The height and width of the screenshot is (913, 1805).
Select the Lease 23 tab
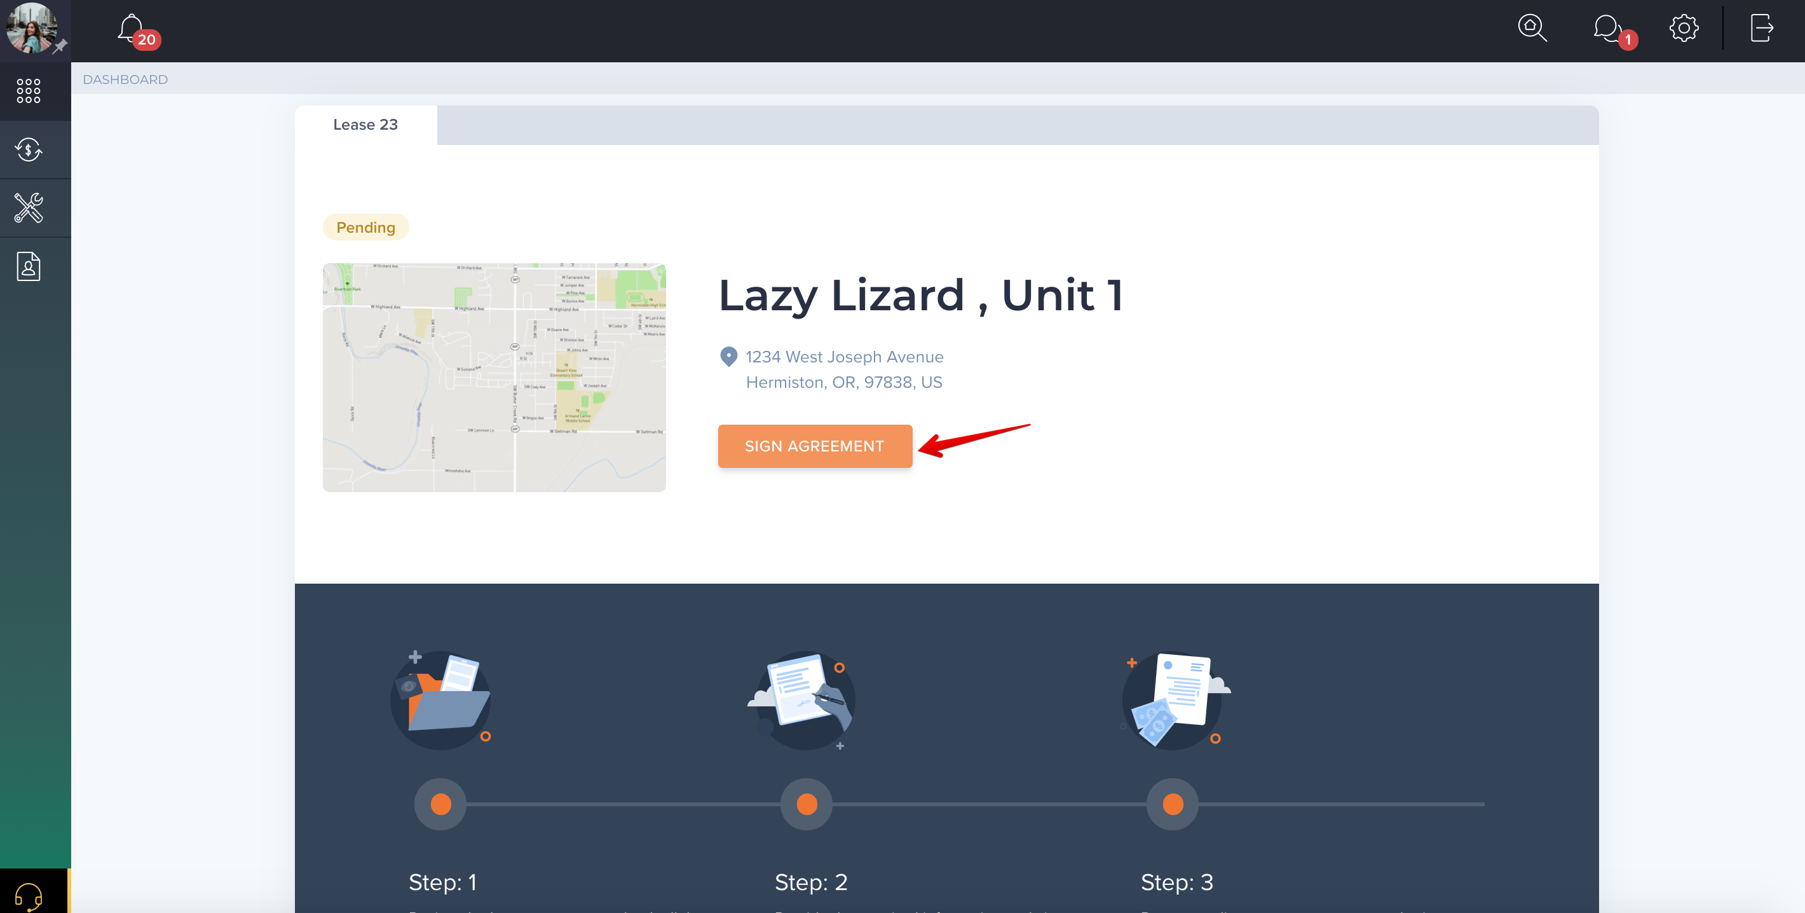[365, 125]
